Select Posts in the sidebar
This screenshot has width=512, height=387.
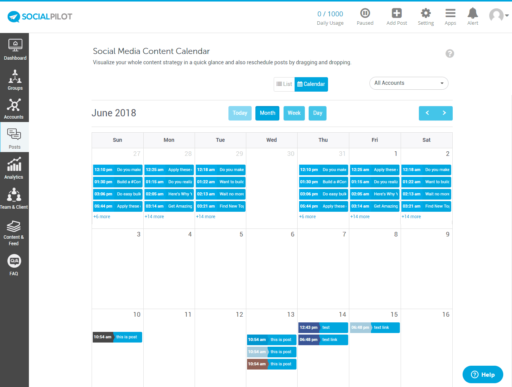point(14,138)
